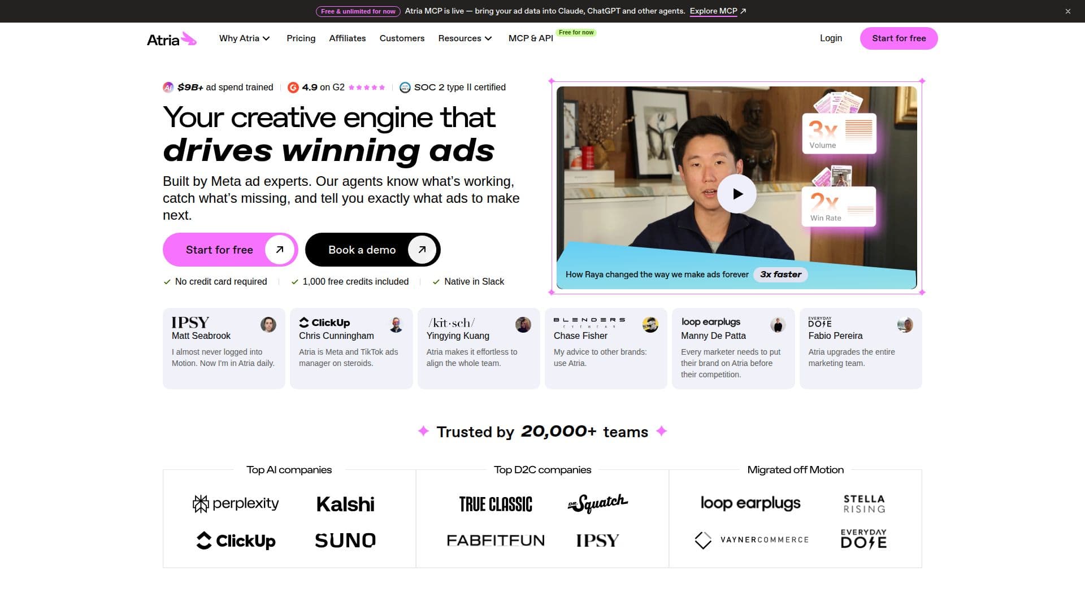Image resolution: width=1085 pixels, height=610 pixels.
Task: Click the Perplexity logo
Action: pos(236,503)
